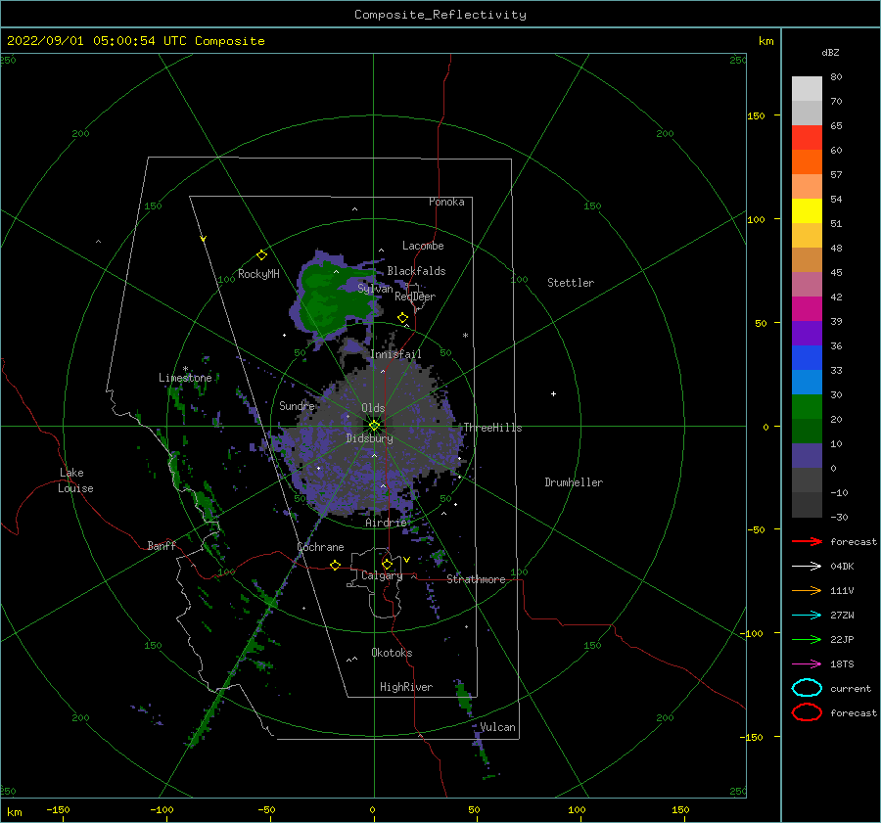Screen dimensions: 881x823
Task: Click the white asterisk marker southeast of RedDeer
Action: (x=465, y=336)
